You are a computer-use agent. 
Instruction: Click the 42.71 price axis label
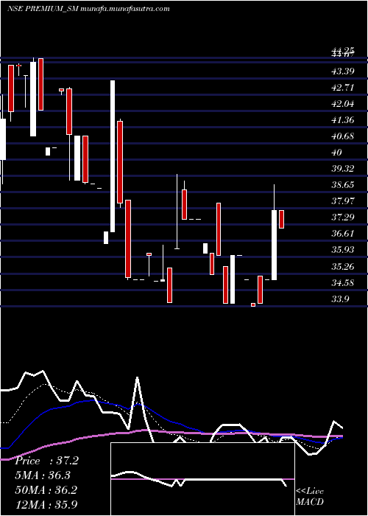[343, 88]
